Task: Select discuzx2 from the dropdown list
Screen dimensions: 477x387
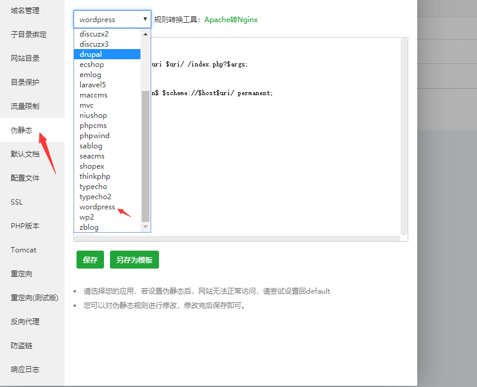Action: [x=108, y=34]
